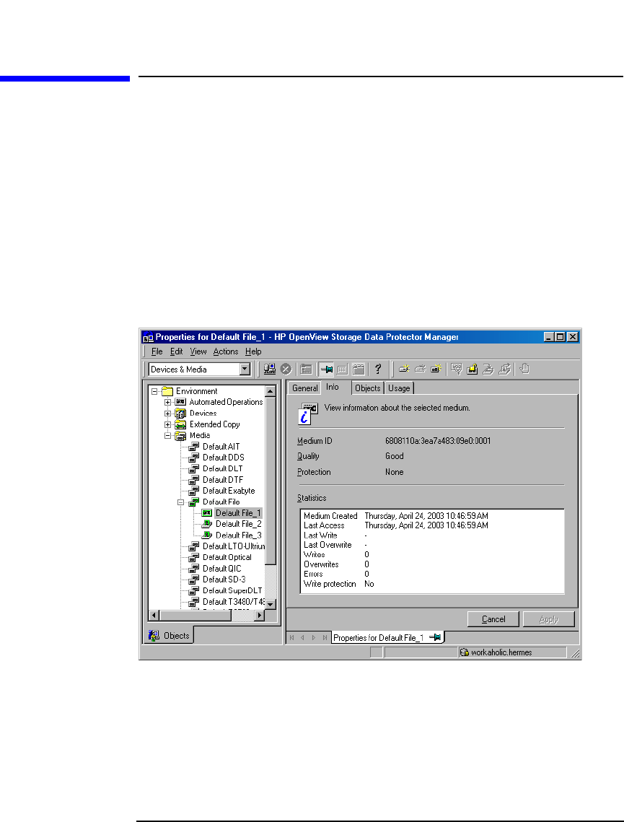Expand the Devices tree node
The image size is (624, 822).
pyautogui.click(x=167, y=414)
